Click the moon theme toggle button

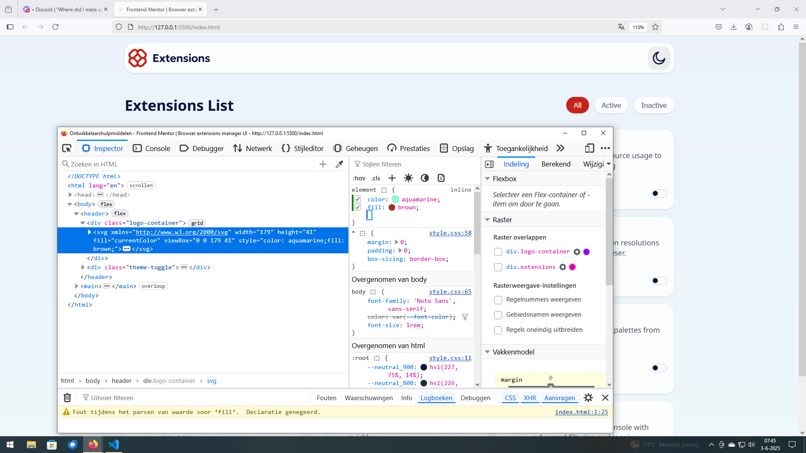pos(659,58)
